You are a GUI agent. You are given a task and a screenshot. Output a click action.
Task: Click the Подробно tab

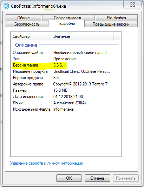(x=66, y=23)
